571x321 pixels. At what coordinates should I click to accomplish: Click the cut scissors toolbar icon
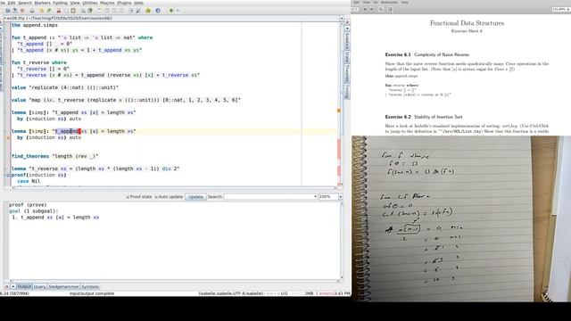pos(59,11)
